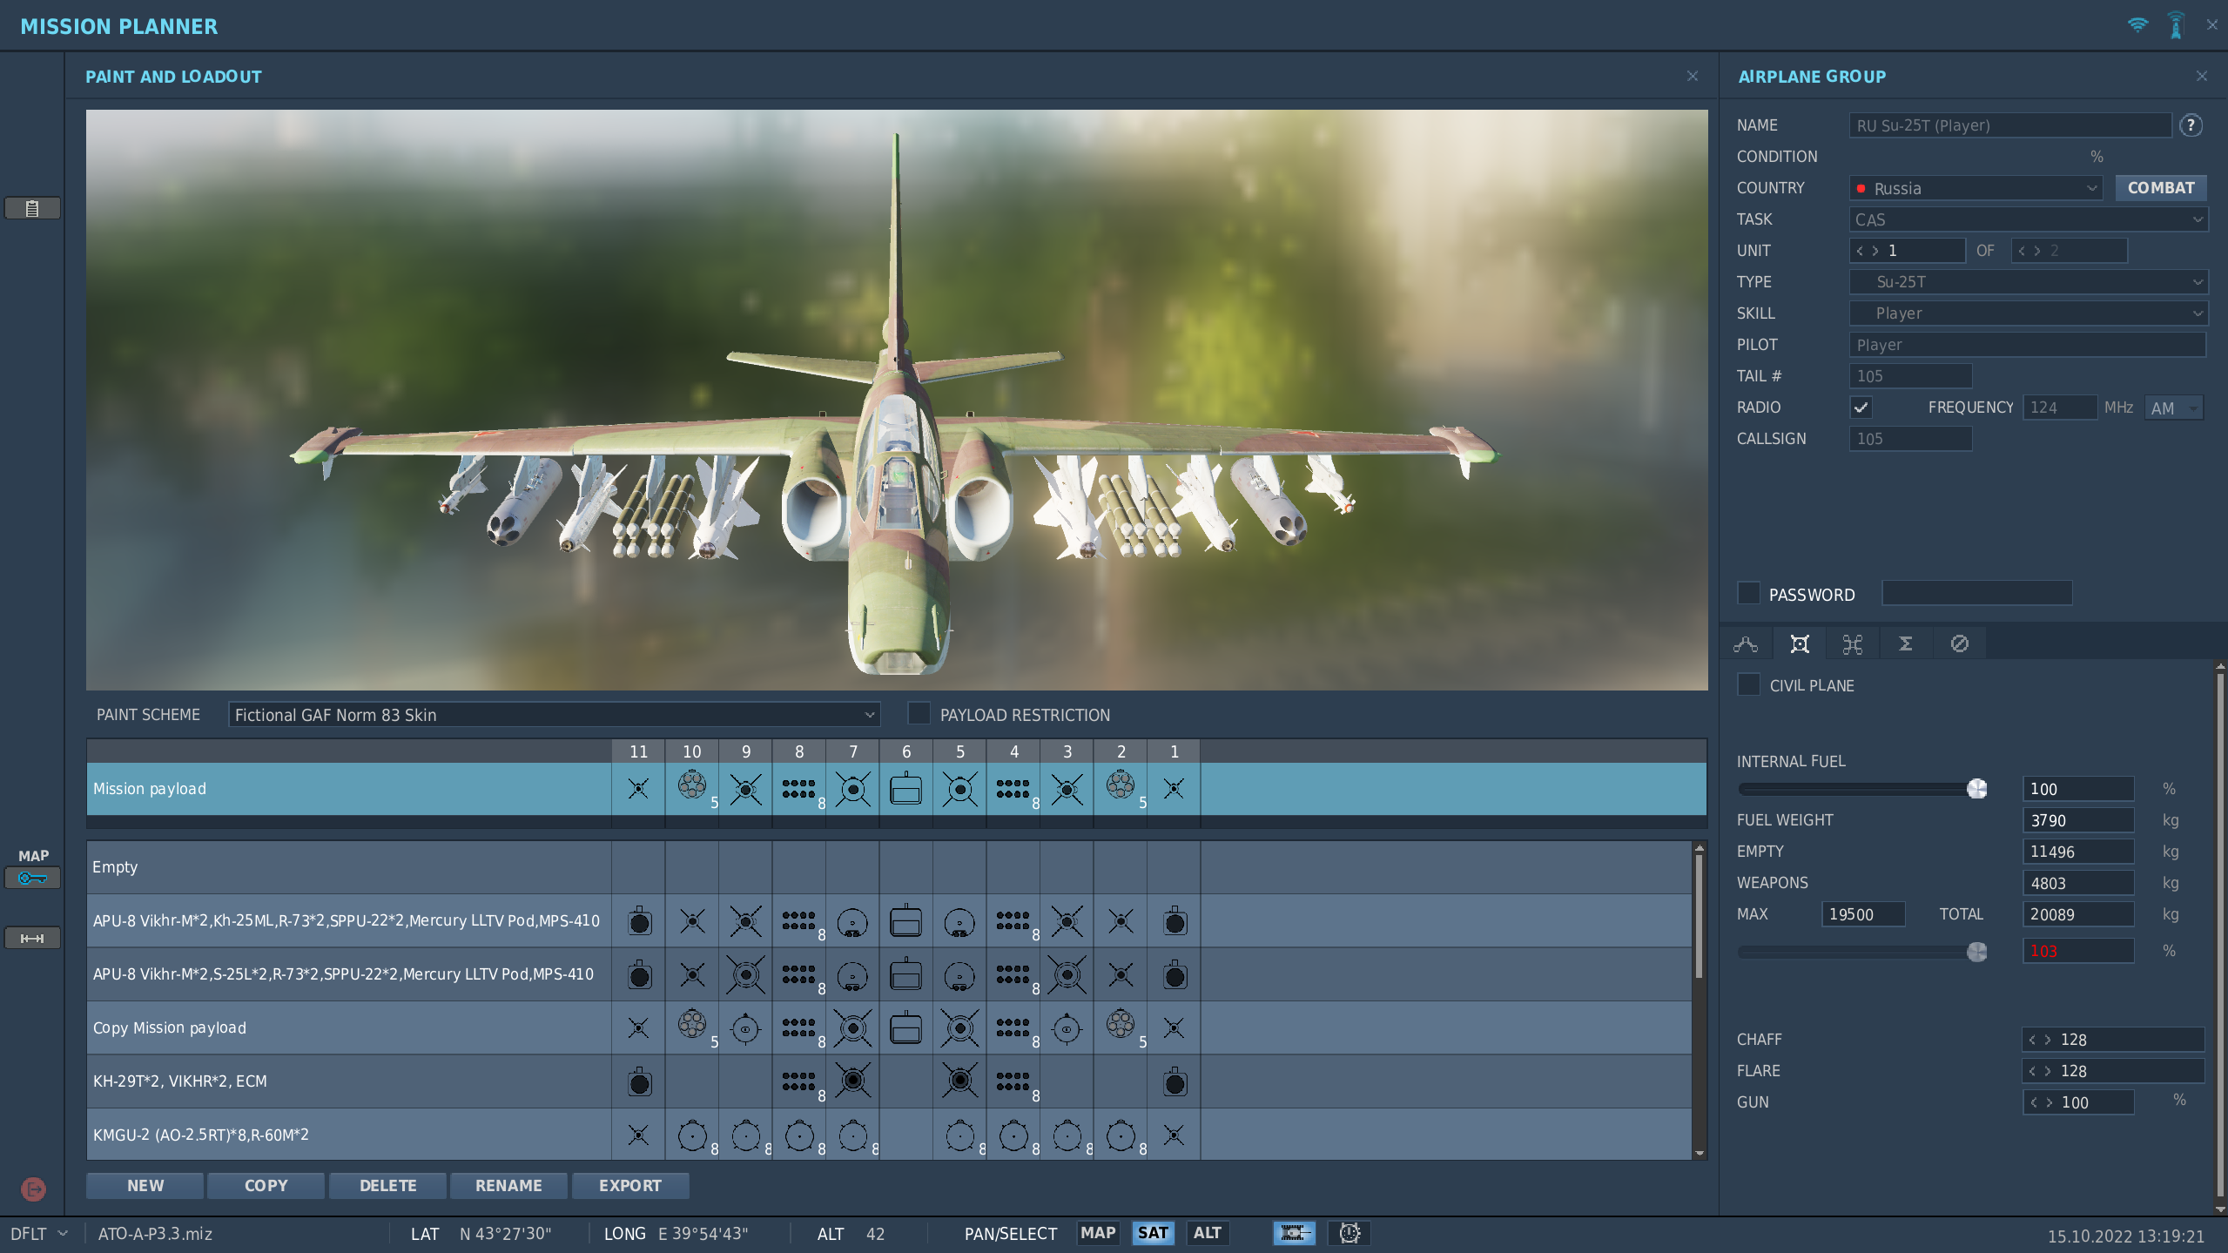Open the Country dropdown showing Russia
This screenshot has width=2228, height=1253.
[x=1976, y=188]
